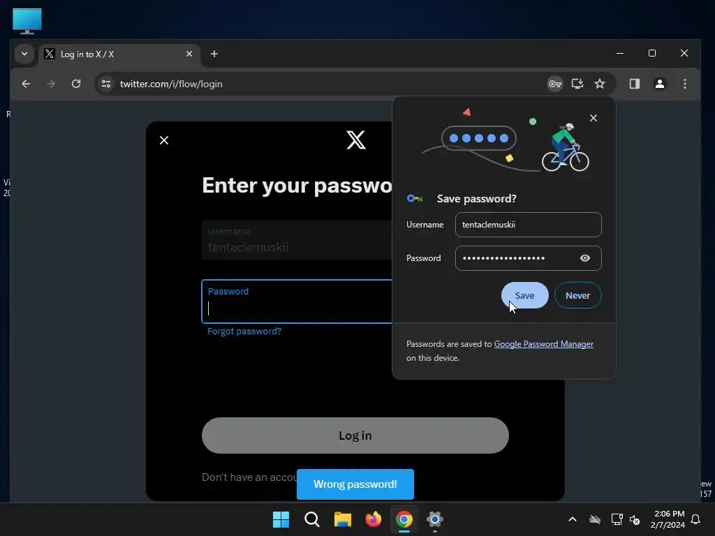
Task: Open a new tab
Action: (x=214, y=54)
